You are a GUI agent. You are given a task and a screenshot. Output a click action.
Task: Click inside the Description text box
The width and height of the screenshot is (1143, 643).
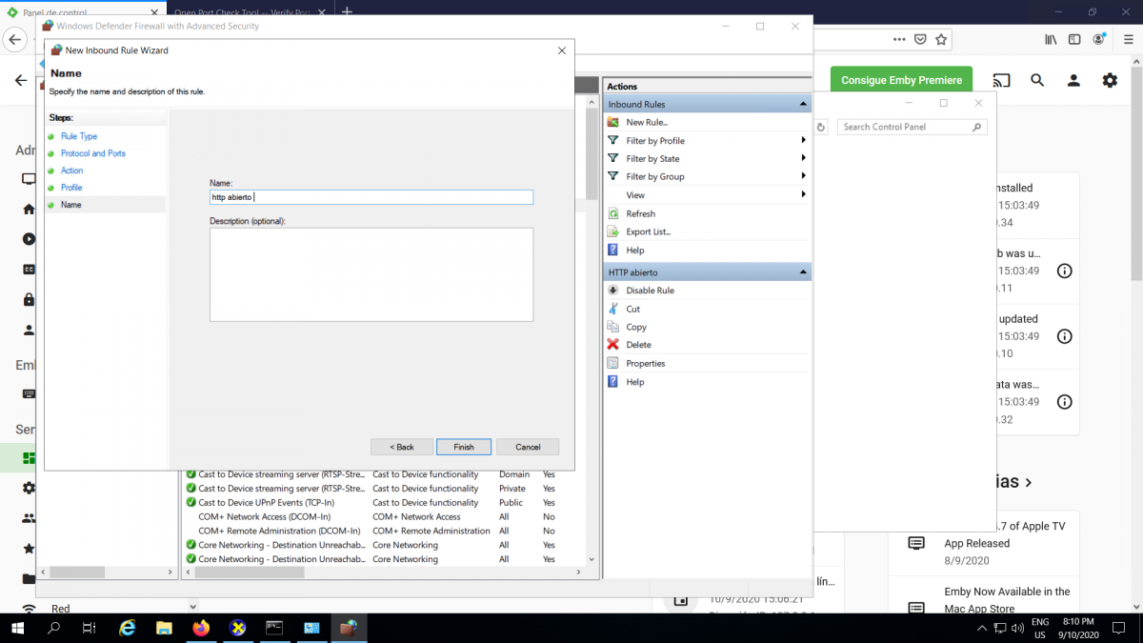click(x=371, y=274)
